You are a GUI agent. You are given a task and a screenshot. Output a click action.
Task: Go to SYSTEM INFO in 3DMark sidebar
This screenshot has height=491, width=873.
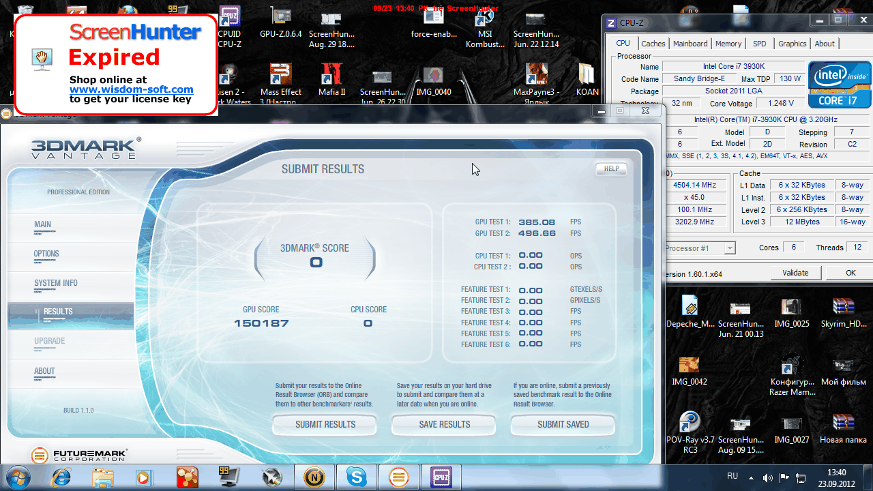56,283
